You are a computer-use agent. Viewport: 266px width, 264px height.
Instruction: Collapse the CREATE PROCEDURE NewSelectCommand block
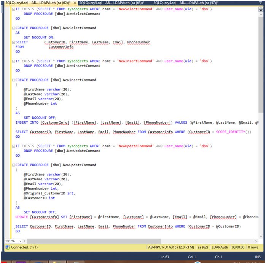(x=13, y=28)
